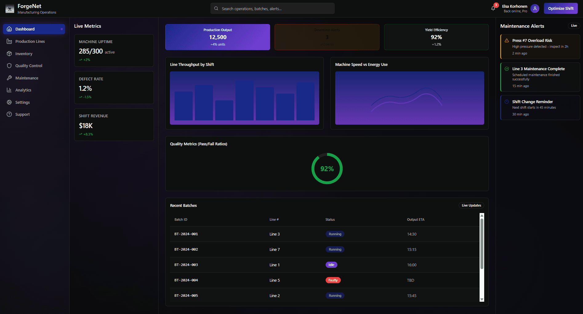Click the Optimize Shift button
Viewport: 583px width, 314px height.
561,8
